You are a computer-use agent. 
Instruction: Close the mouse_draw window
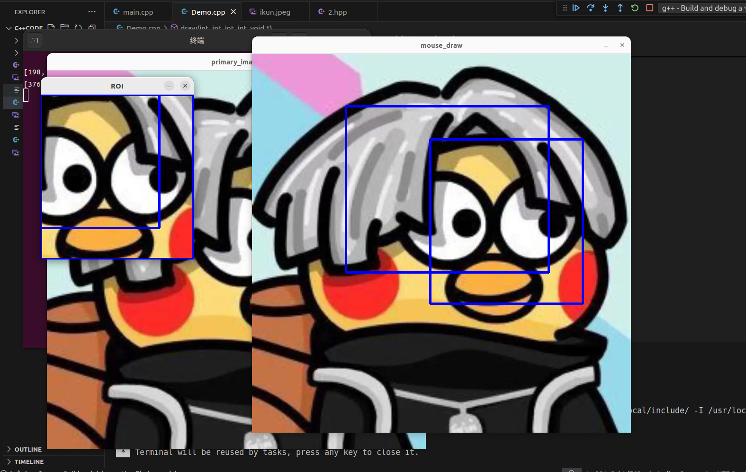coord(622,45)
